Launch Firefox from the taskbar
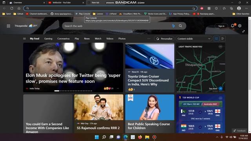 coord(140,137)
